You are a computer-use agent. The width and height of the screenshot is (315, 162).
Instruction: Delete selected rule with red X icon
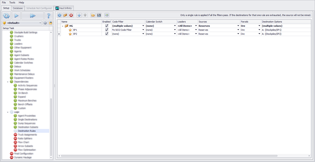click(71, 15)
